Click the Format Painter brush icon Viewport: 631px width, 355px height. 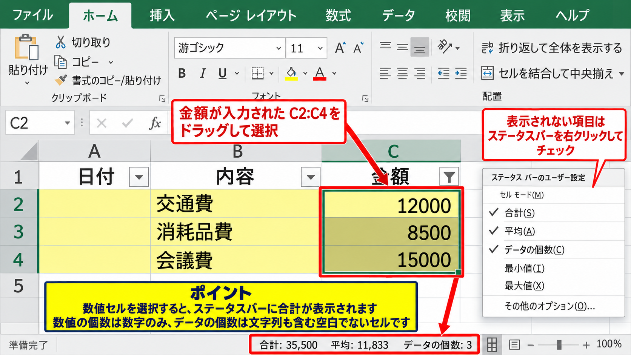(x=61, y=80)
